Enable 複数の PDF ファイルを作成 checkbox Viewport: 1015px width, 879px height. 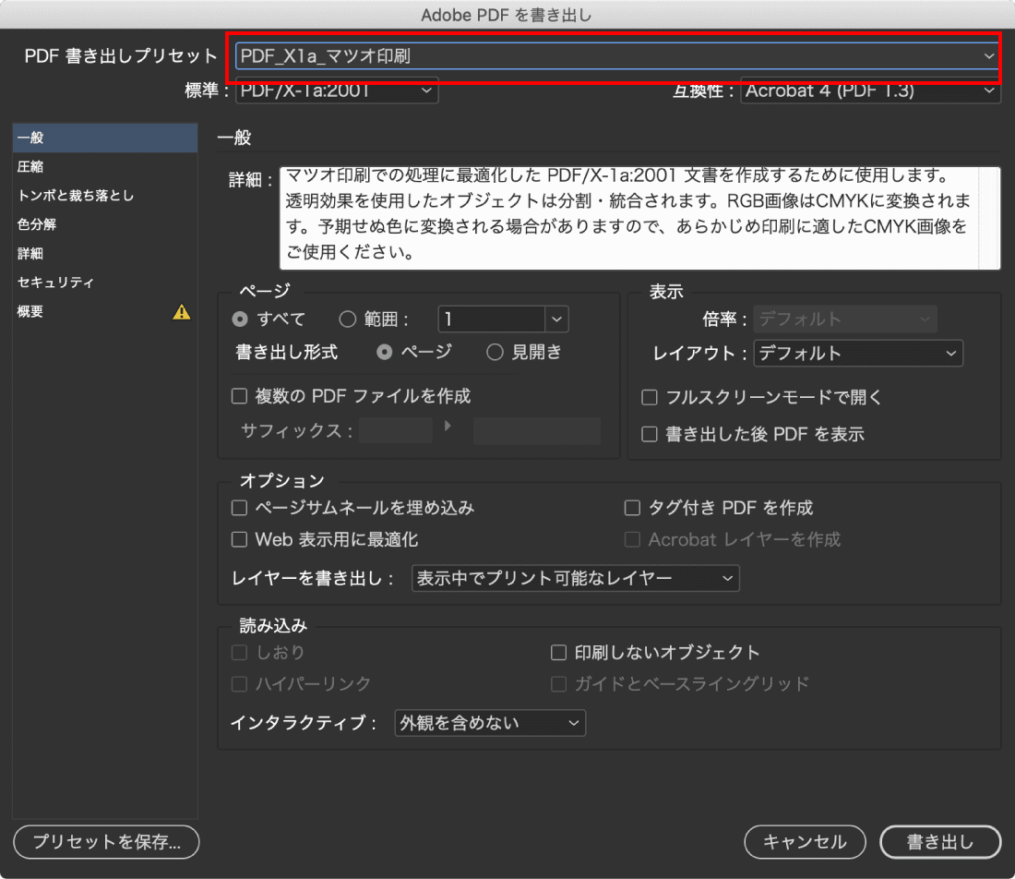[x=240, y=396]
